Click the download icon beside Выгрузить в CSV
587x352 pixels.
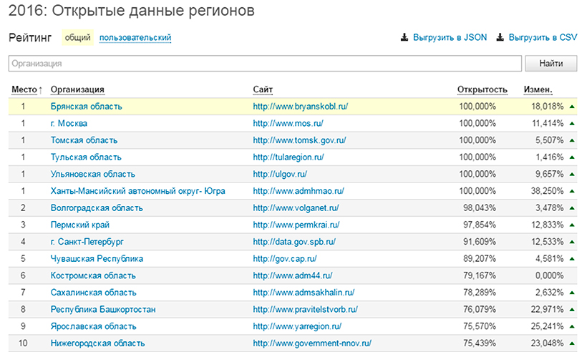[500, 38]
